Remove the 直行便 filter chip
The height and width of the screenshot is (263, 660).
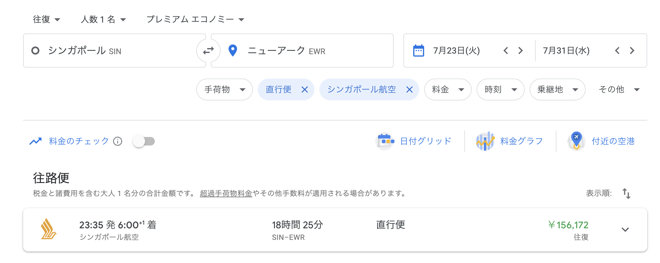click(305, 89)
